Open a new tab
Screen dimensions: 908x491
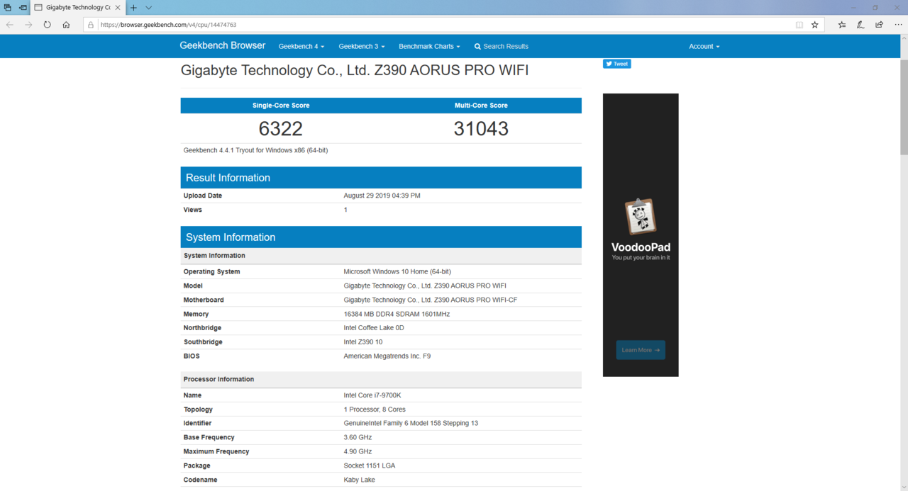(x=133, y=7)
